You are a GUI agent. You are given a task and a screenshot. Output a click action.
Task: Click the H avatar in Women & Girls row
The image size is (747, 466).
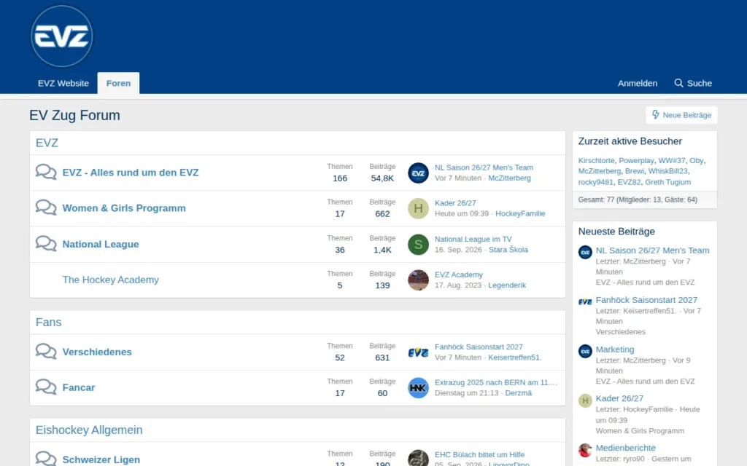tap(418, 208)
